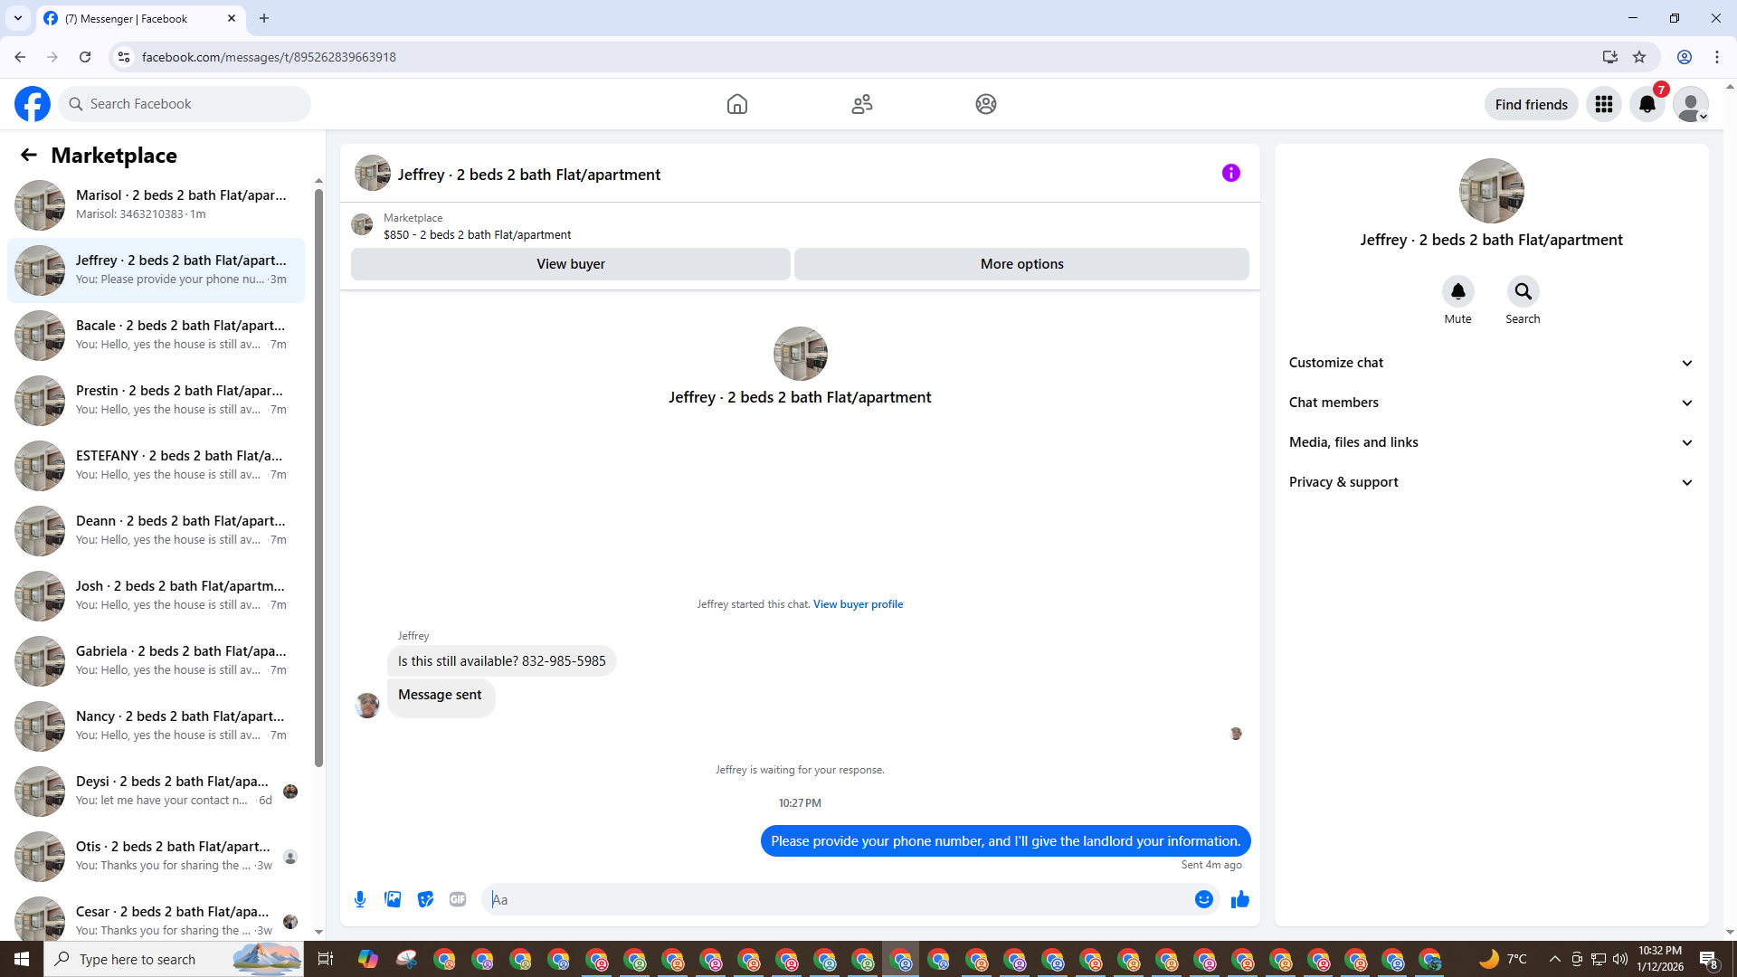Expand Privacy & support section

(x=1490, y=482)
